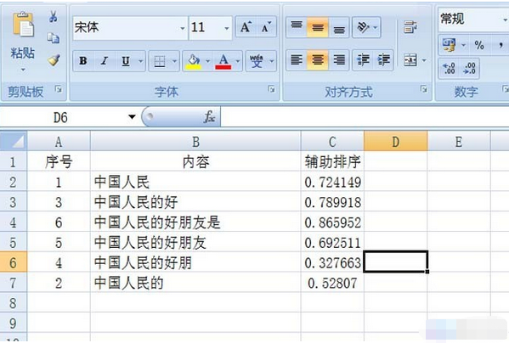This screenshot has width=509, height=343.
Task: Select column C header
Action: pos(332,142)
